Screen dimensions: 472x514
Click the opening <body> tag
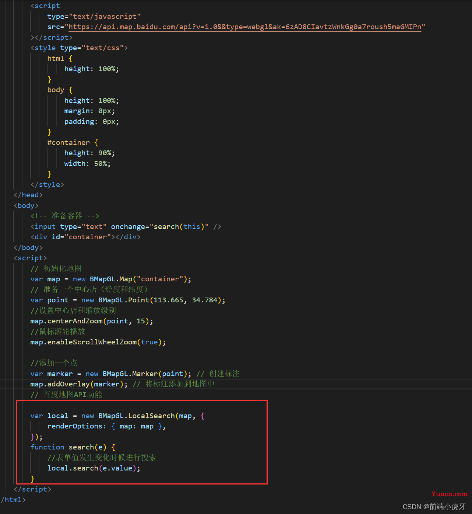click(x=26, y=206)
